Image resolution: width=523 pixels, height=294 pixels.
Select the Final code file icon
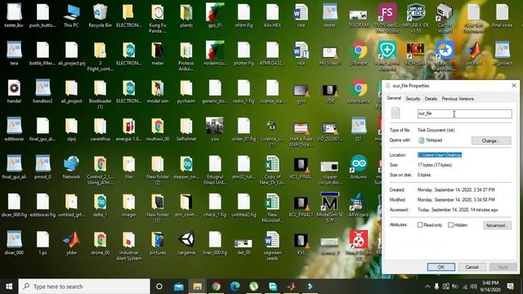click(502, 16)
